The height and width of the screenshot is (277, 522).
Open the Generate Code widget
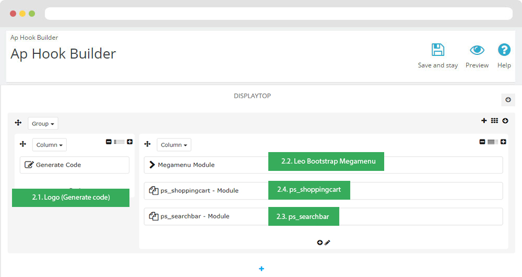point(75,165)
